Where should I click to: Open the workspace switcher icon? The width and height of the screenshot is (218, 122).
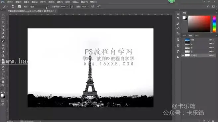[213, 7]
